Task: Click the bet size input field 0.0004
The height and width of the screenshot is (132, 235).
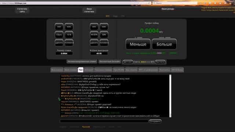Action: 64,54
